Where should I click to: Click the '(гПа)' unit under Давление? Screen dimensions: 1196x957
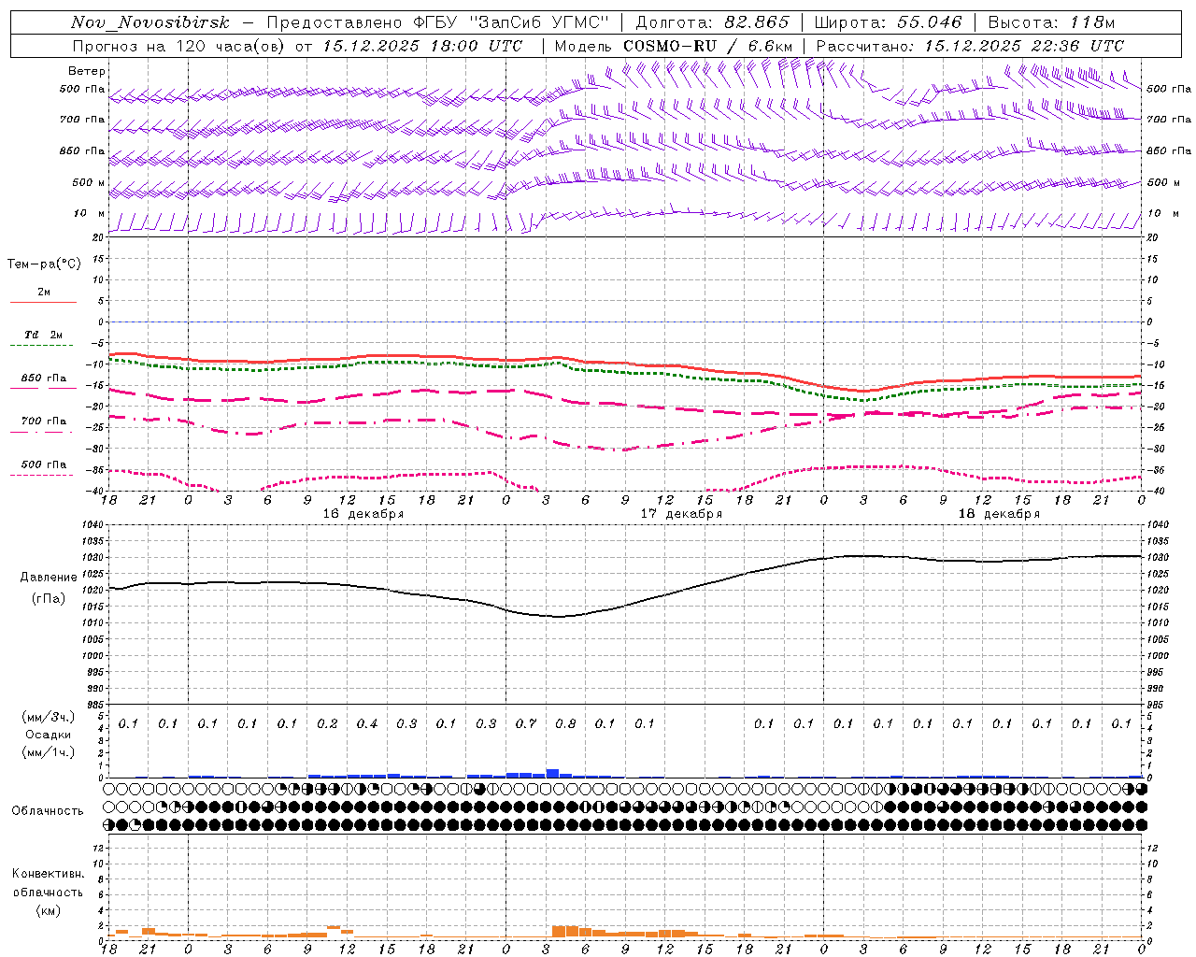[x=49, y=598]
